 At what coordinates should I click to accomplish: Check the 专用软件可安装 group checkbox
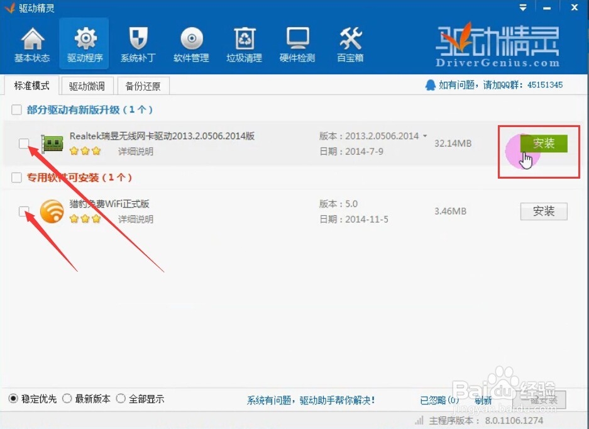pyautogui.click(x=16, y=177)
